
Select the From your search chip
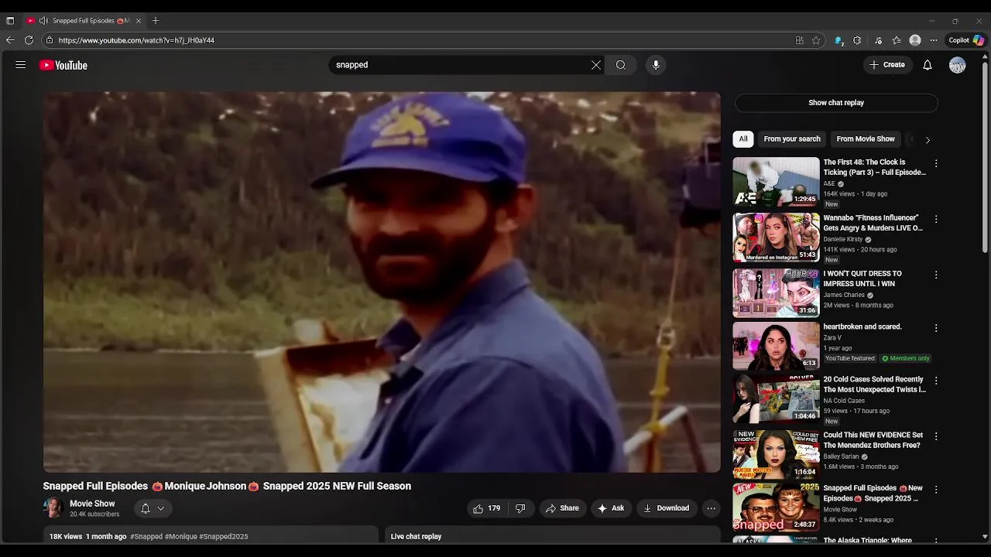[x=792, y=139]
